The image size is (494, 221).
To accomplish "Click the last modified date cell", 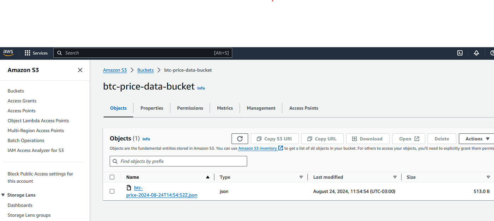I will (354, 191).
